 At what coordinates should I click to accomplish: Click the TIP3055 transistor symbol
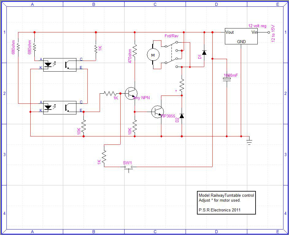pyautogui.click(x=158, y=112)
